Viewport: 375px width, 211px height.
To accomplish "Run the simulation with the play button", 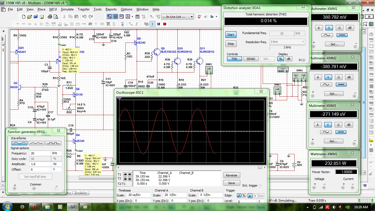I will pos(153,24).
